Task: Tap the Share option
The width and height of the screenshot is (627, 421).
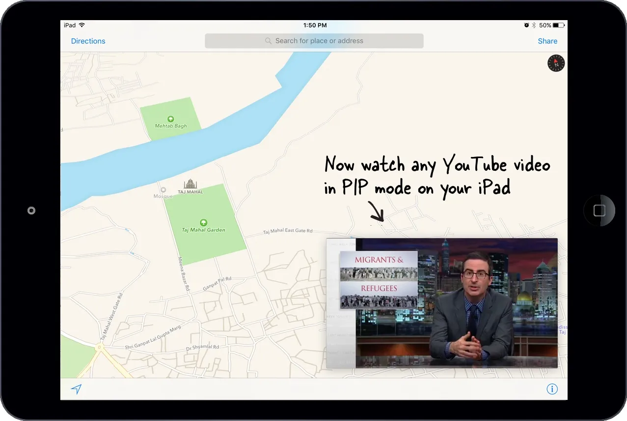Action: 547,41
